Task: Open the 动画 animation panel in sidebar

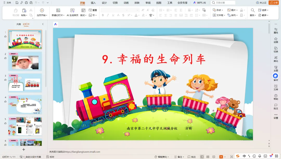Action: (276, 40)
